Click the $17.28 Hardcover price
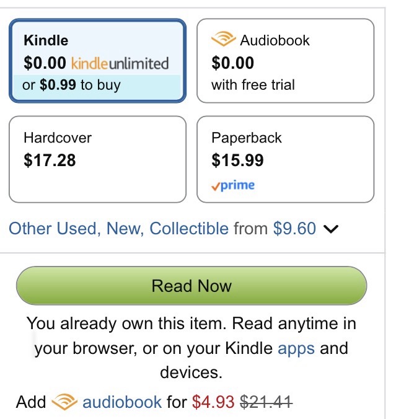Viewport: 396px width, 419px height. tap(50, 161)
